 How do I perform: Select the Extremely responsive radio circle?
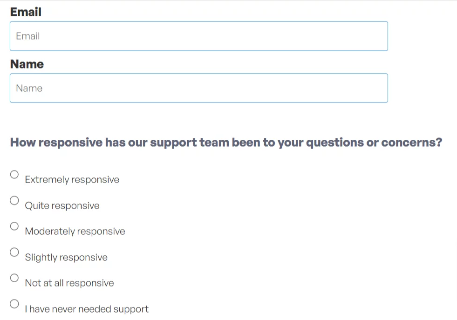[15, 175]
